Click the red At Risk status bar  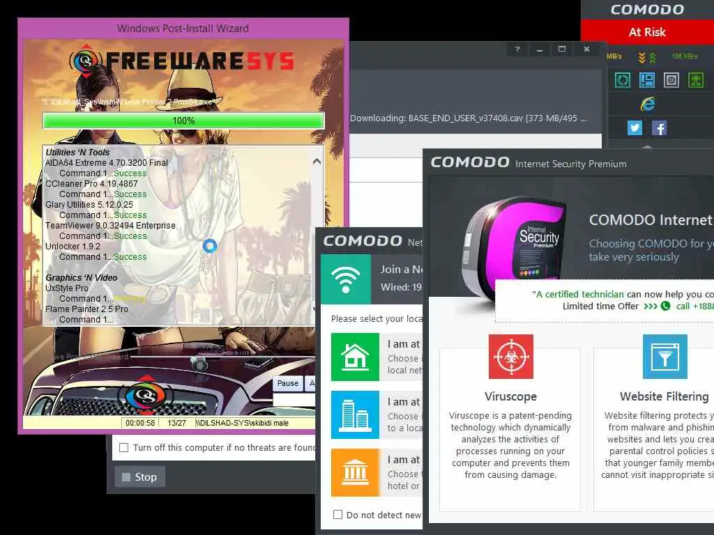(x=648, y=32)
